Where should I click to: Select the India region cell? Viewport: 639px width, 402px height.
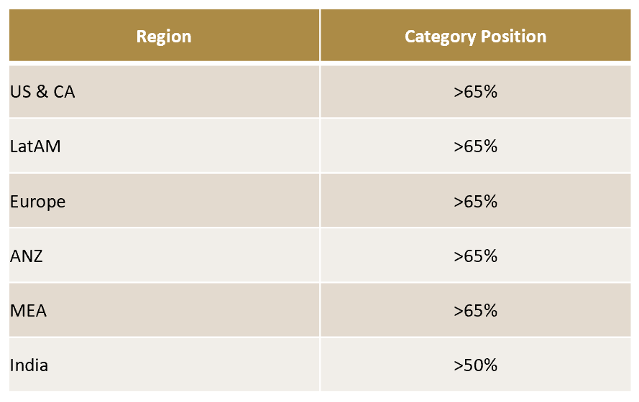click(29, 365)
